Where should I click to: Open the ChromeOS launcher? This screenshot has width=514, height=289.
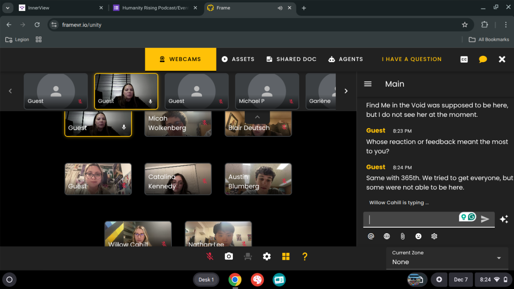coord(10,280)
